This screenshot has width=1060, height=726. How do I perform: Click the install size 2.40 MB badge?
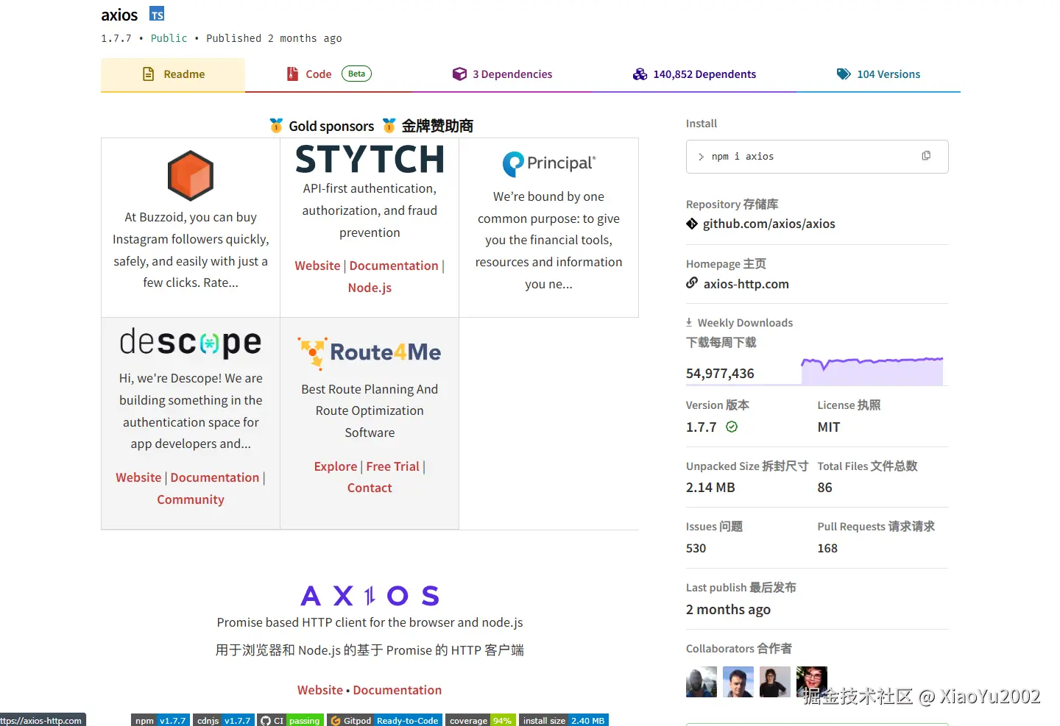pyautogui.click(x=564, y=720)
